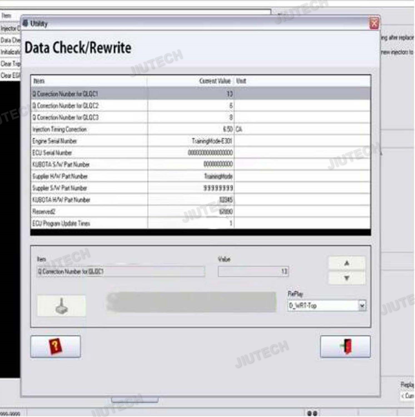
Task: Click the exit door icon button
Action: (x=345, y=346)
